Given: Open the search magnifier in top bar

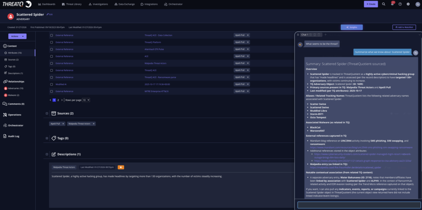Looking at the screenshot, I should [x=383, y=4].
